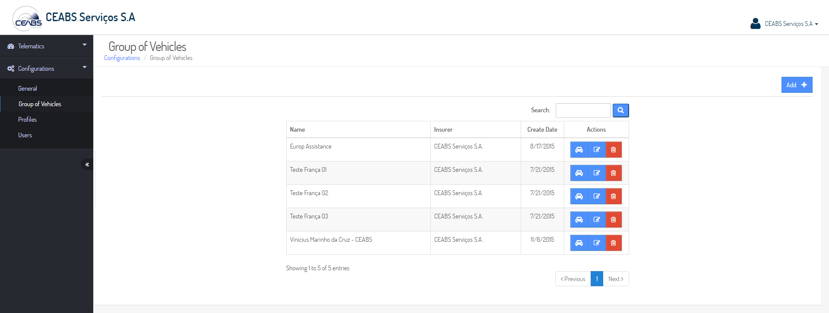Click the 8/17/2015 create date cell

[542, 150]
